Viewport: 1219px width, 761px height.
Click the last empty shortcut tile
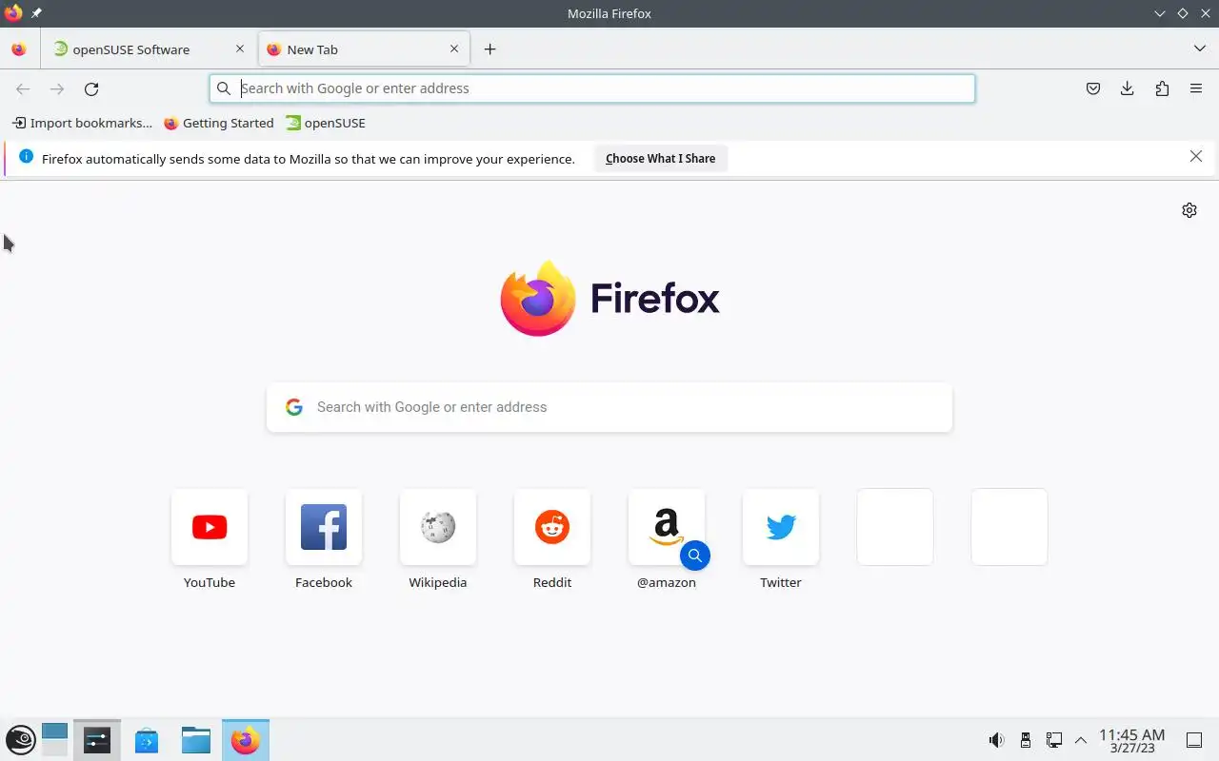pyautogui.click(x=1009, y=527)
